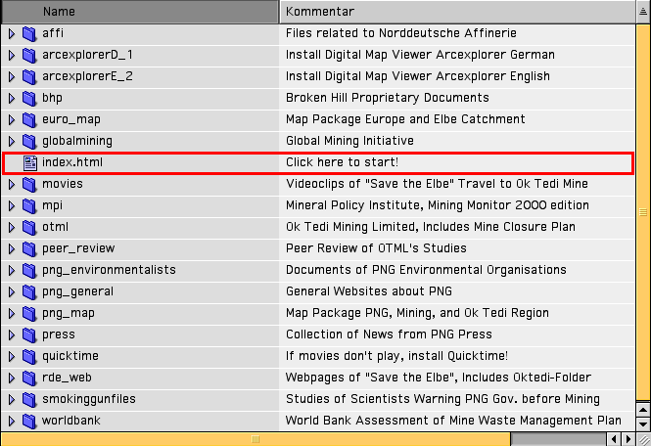
Task: Select the peer_review folder name
Action: pyautogui.click(x=78, y=249)
